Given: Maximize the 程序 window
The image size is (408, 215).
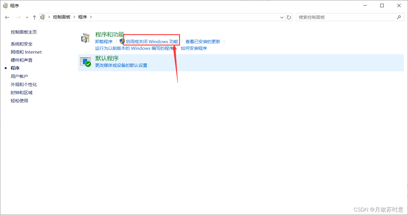Looking at the screenshot, I should [382, 6].
